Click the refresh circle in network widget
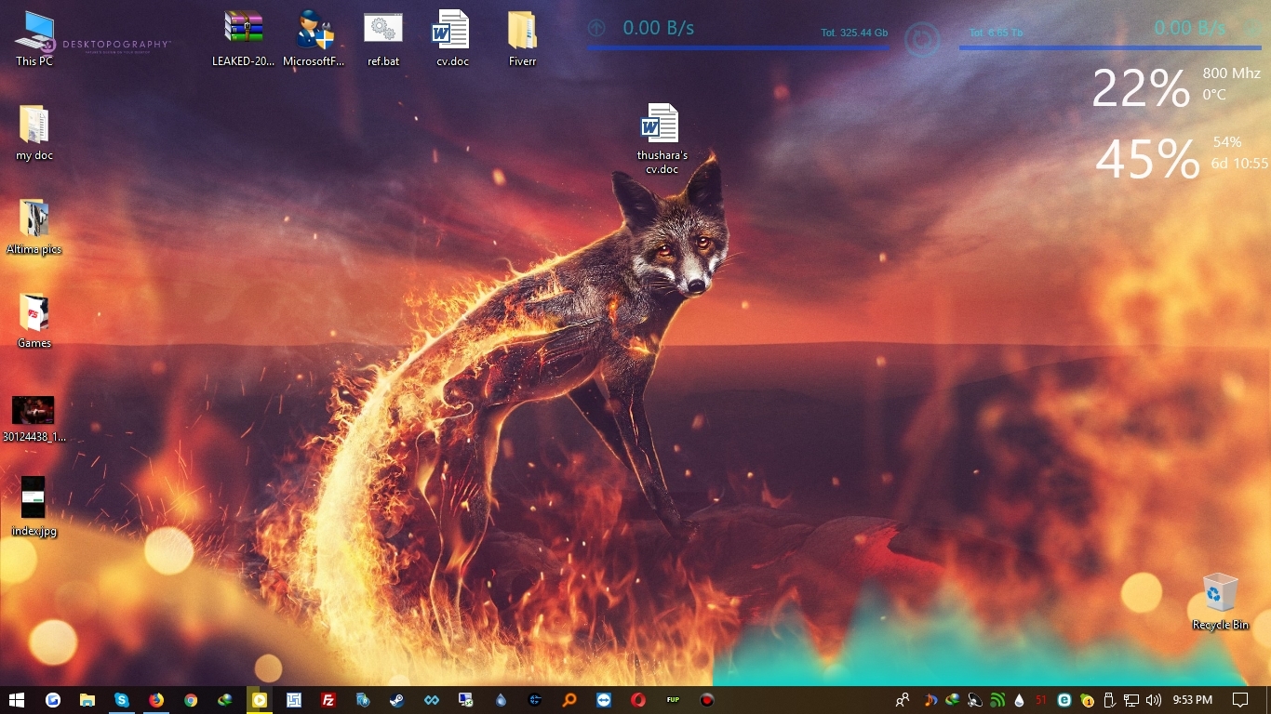 (922, 40)
